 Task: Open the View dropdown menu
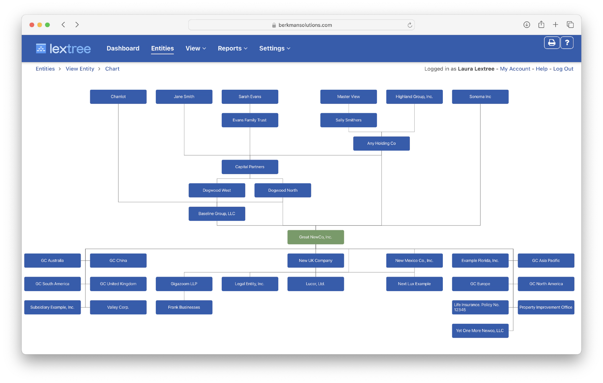pyautogui.click(x=195, y=48)
